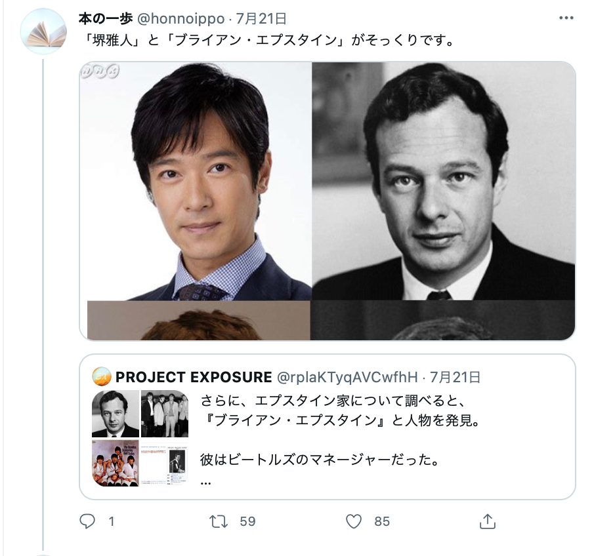
Task: Open quoted tweet's band group photo thumbnail
Action: click(x=165, y=414)
